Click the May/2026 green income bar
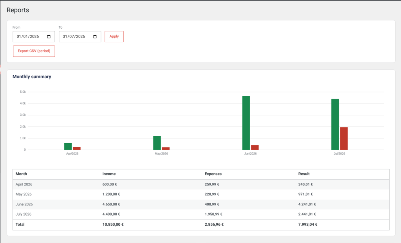 point(157,143)
